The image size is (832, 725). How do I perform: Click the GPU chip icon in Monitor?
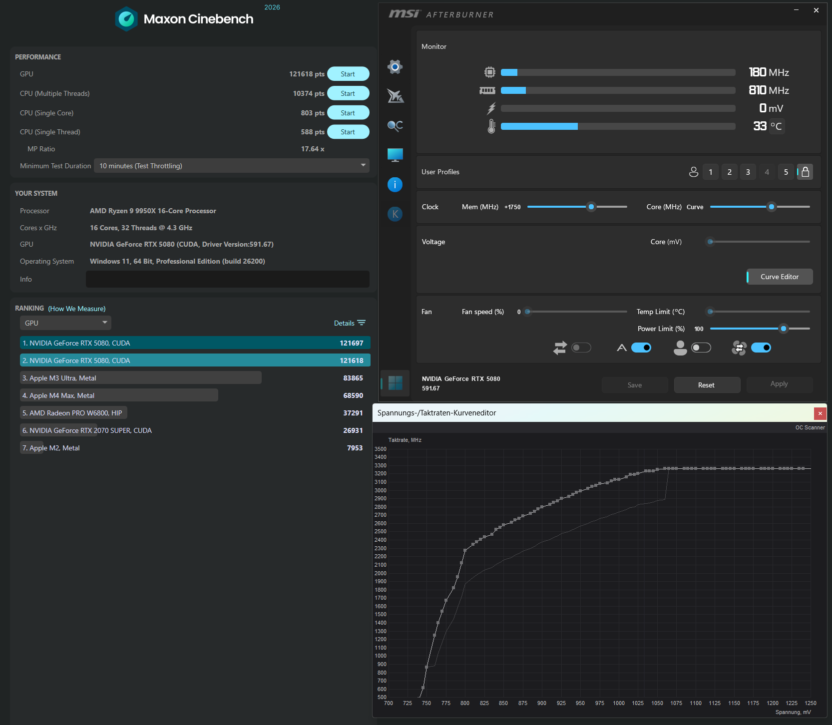[490, 72]
